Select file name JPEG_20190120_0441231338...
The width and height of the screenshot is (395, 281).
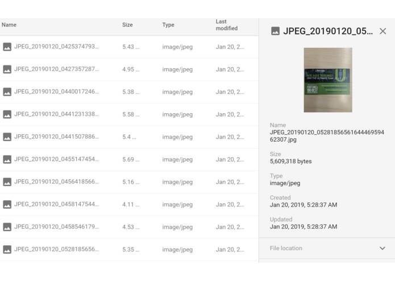(56, 114)
